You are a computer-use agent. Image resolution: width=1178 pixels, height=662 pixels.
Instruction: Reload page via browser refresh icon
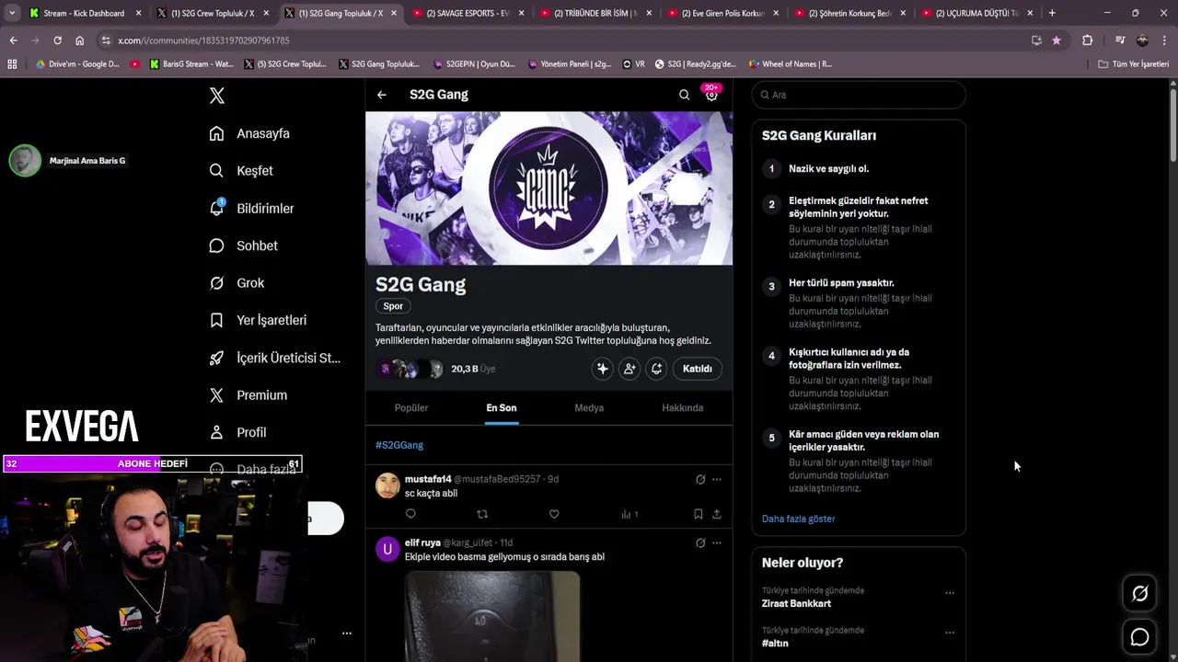[x=57, y=40]
